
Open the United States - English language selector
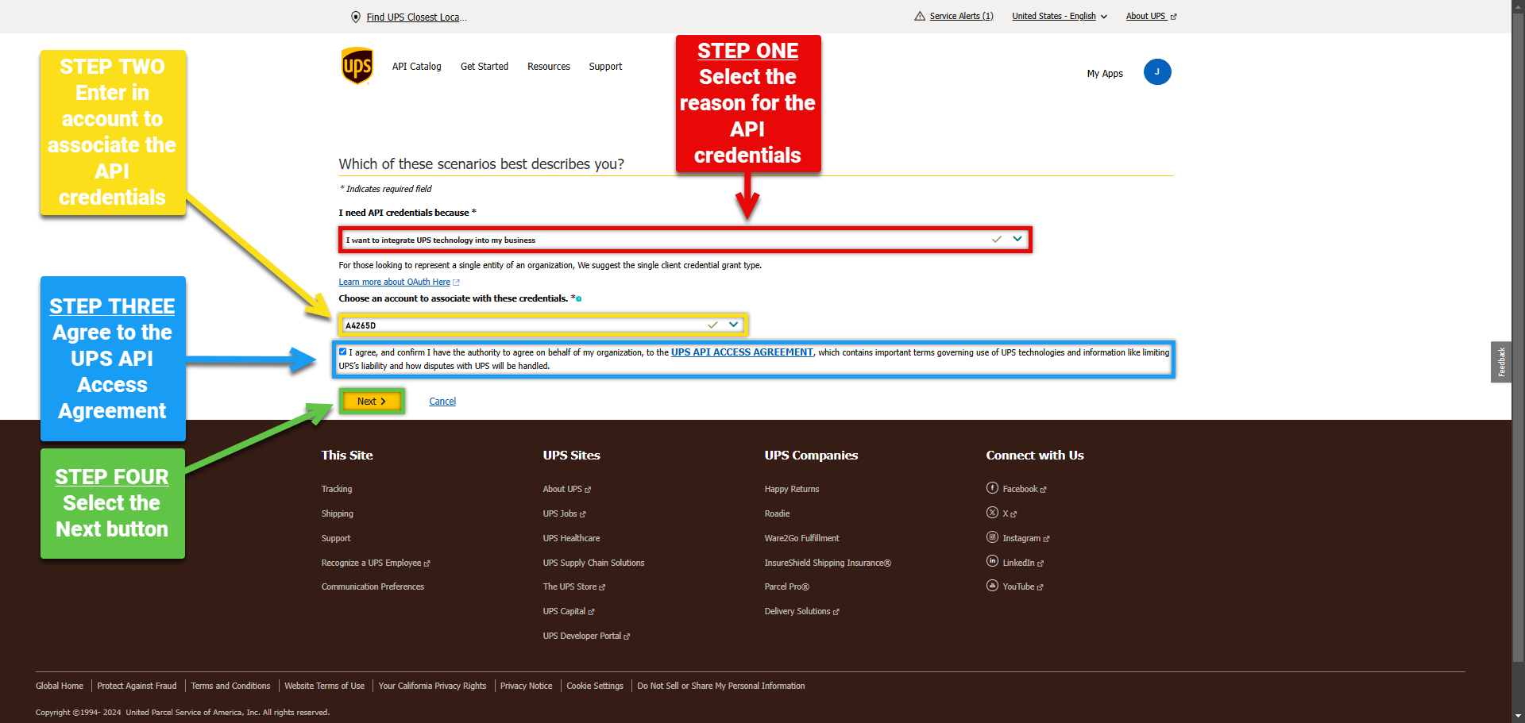[1060, 16]
